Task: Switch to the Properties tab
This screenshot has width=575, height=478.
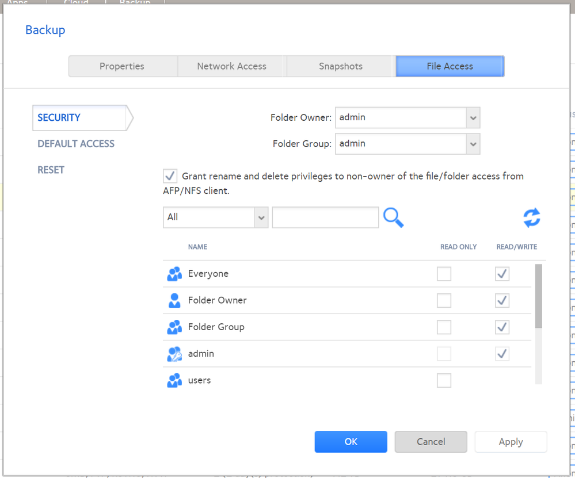Action: pos(122,66)
